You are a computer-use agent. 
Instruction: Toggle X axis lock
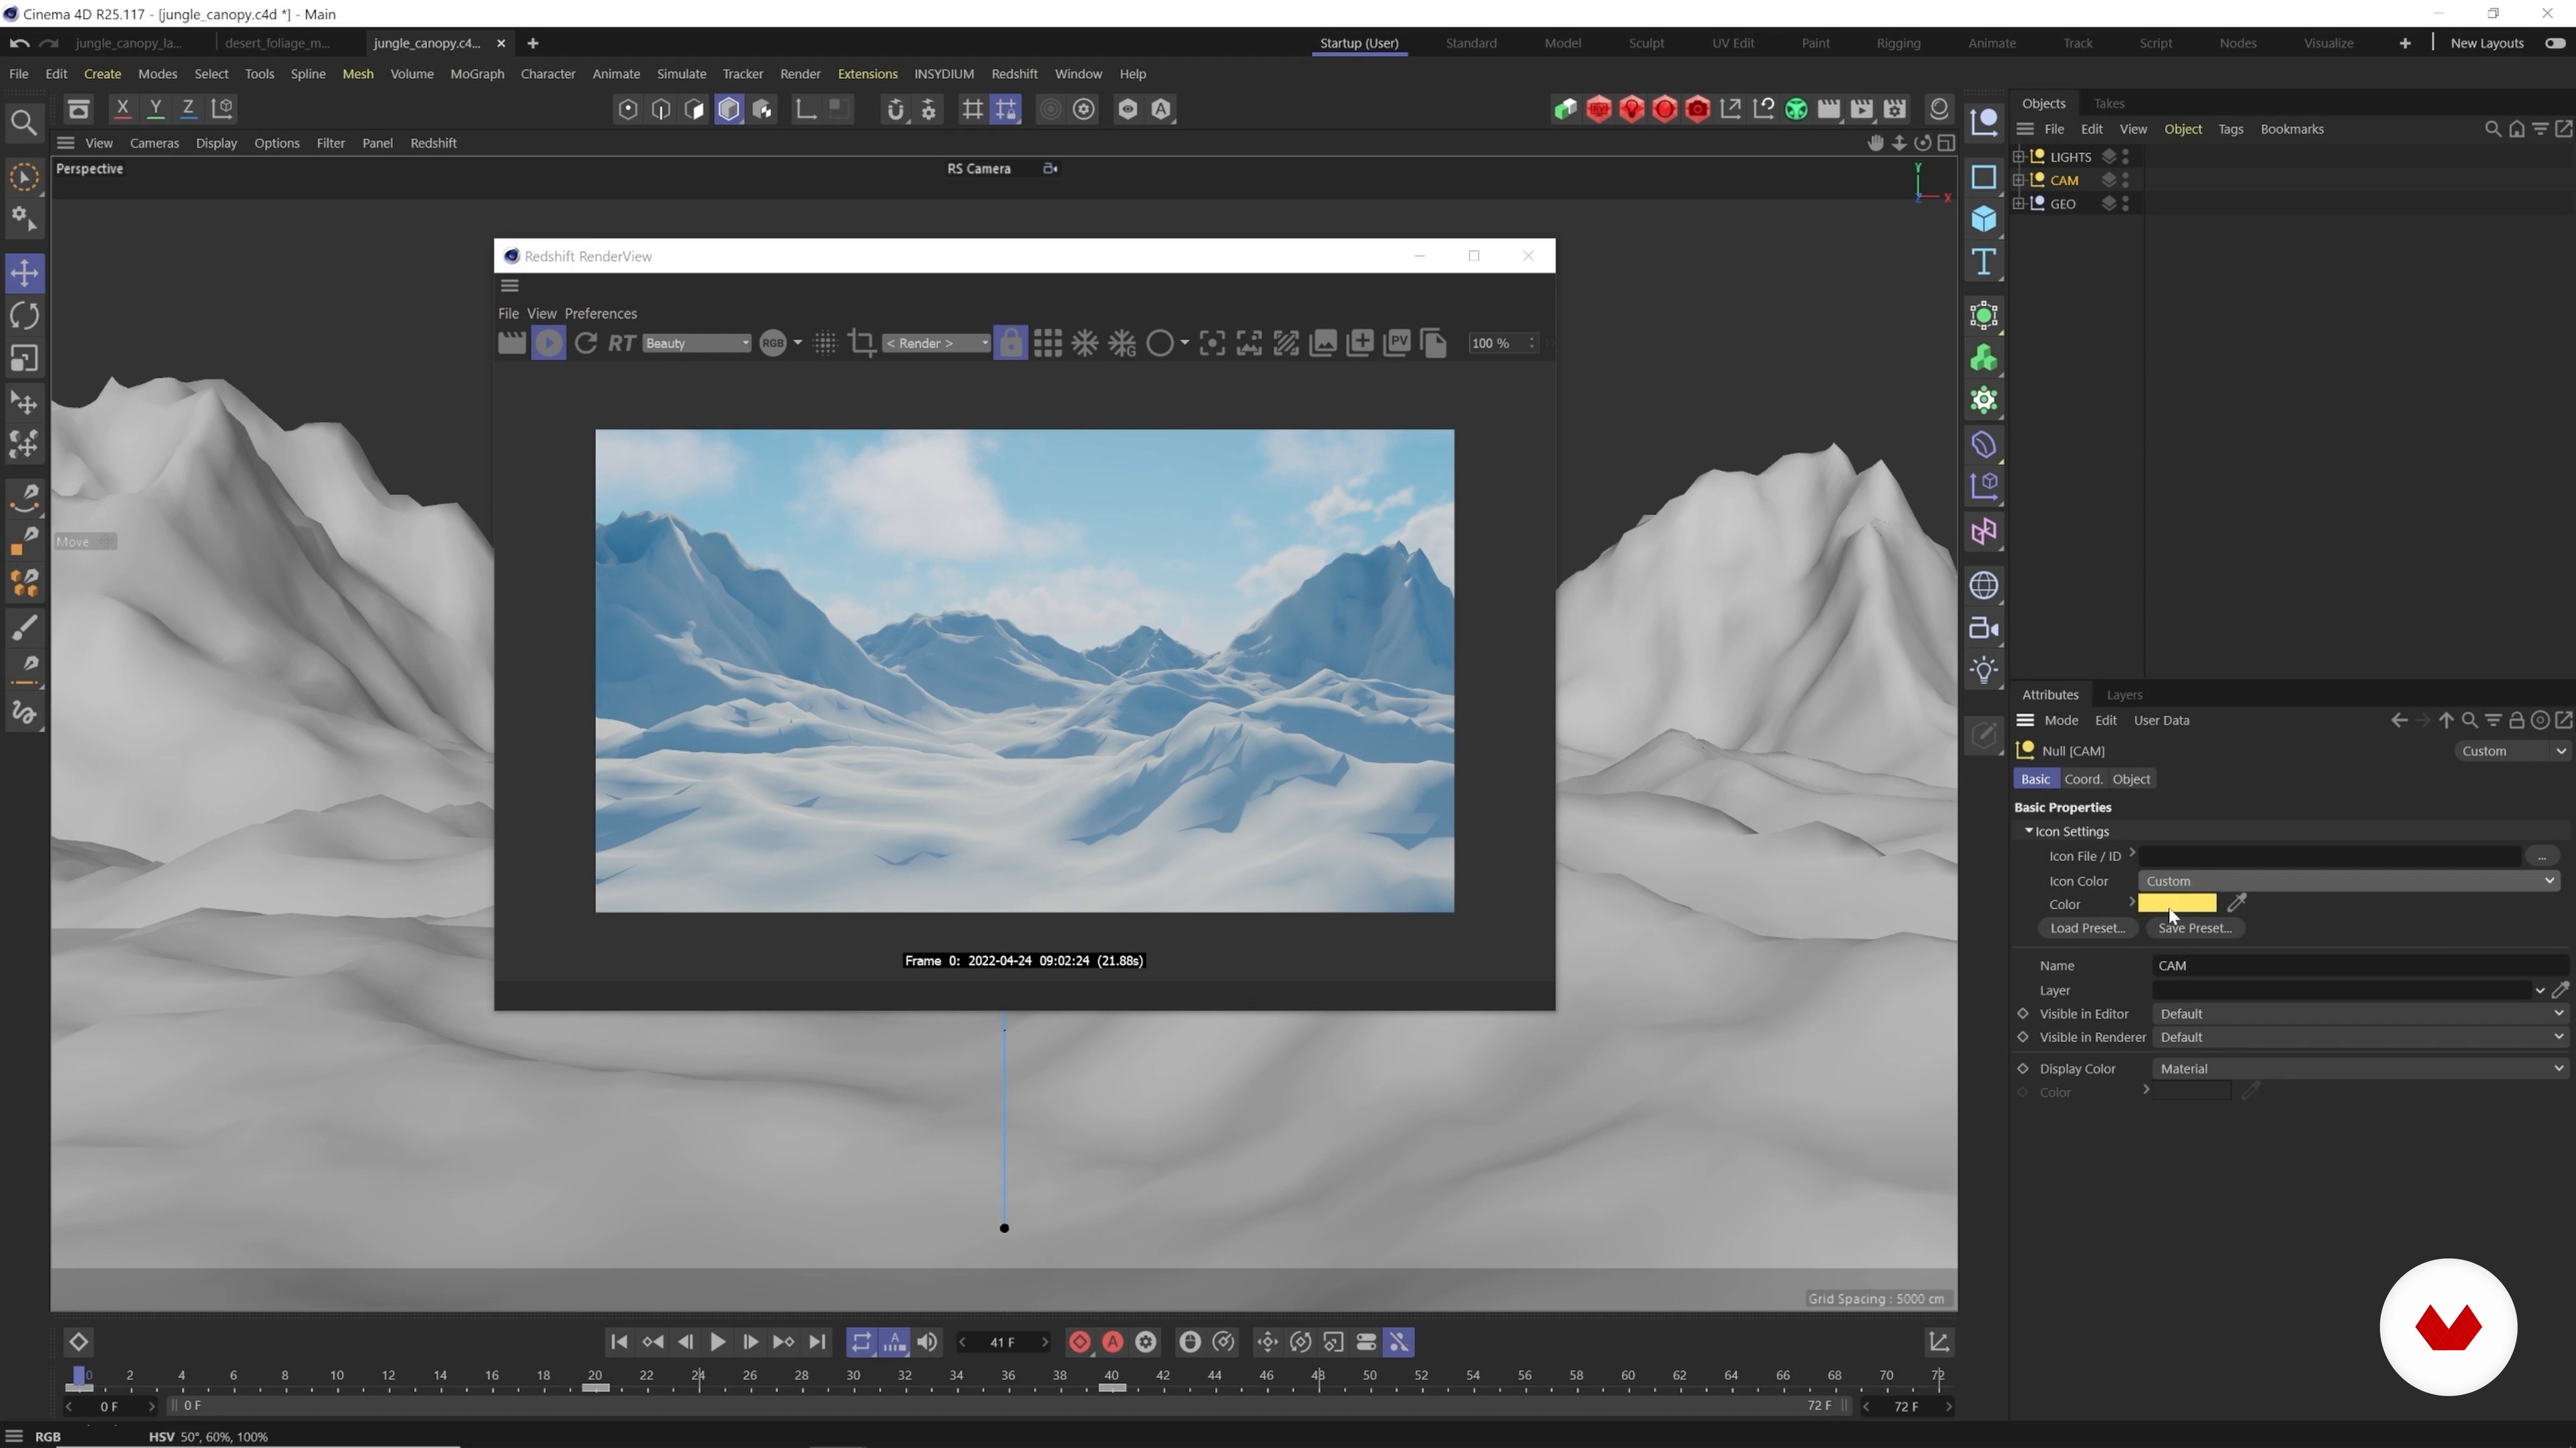click(x=122, y=108)
